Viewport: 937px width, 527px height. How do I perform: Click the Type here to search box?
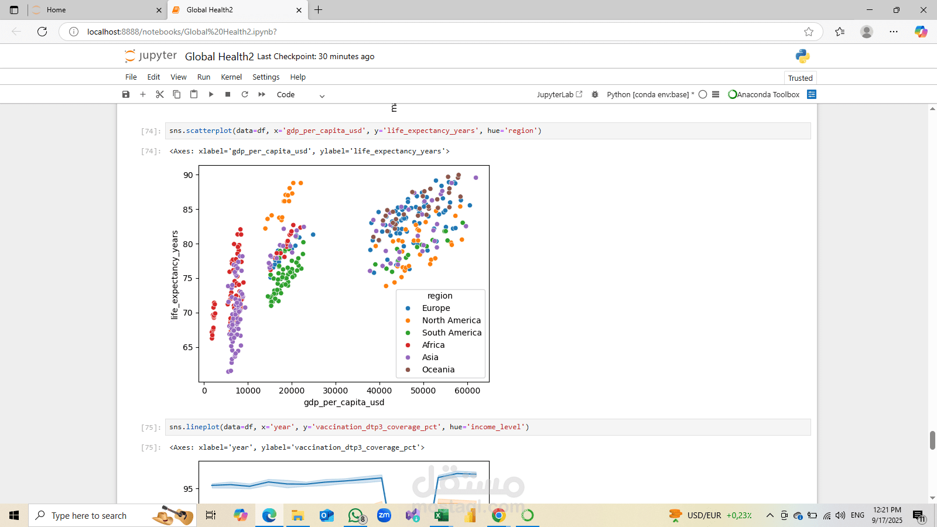pos(111,515)
